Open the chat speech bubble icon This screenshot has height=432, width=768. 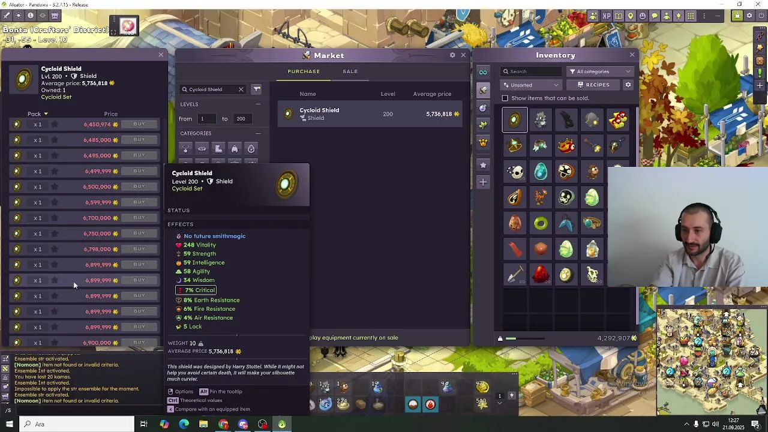pos(655,16)
